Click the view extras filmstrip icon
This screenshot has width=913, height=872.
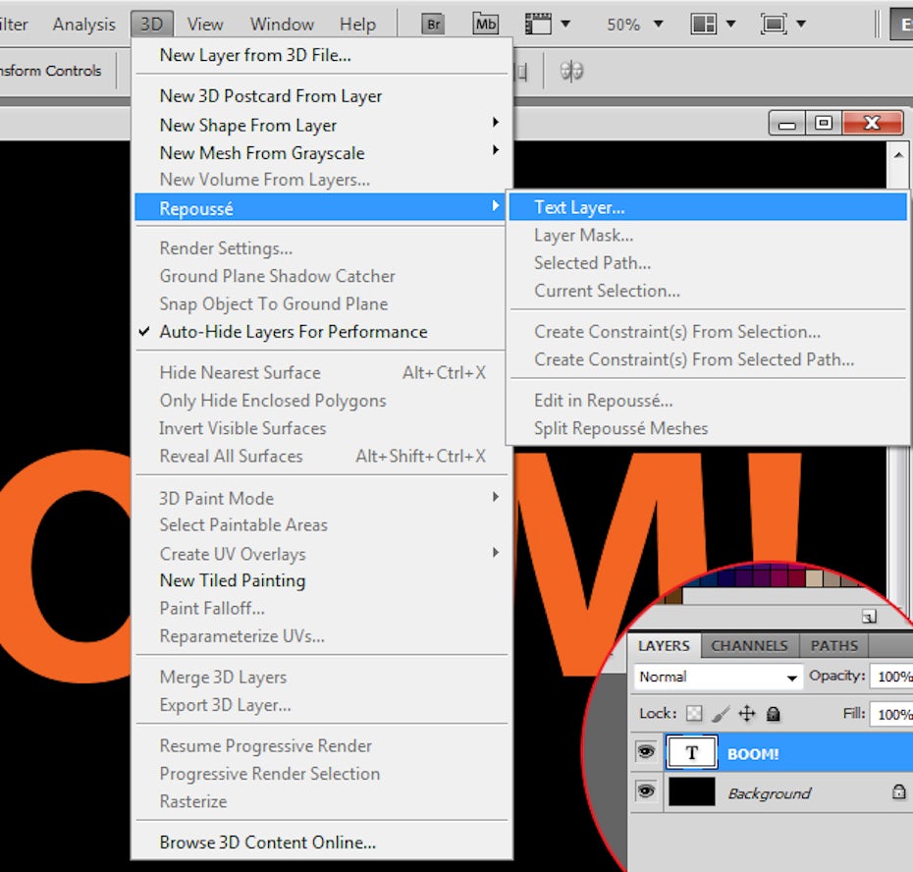point(538,25)
